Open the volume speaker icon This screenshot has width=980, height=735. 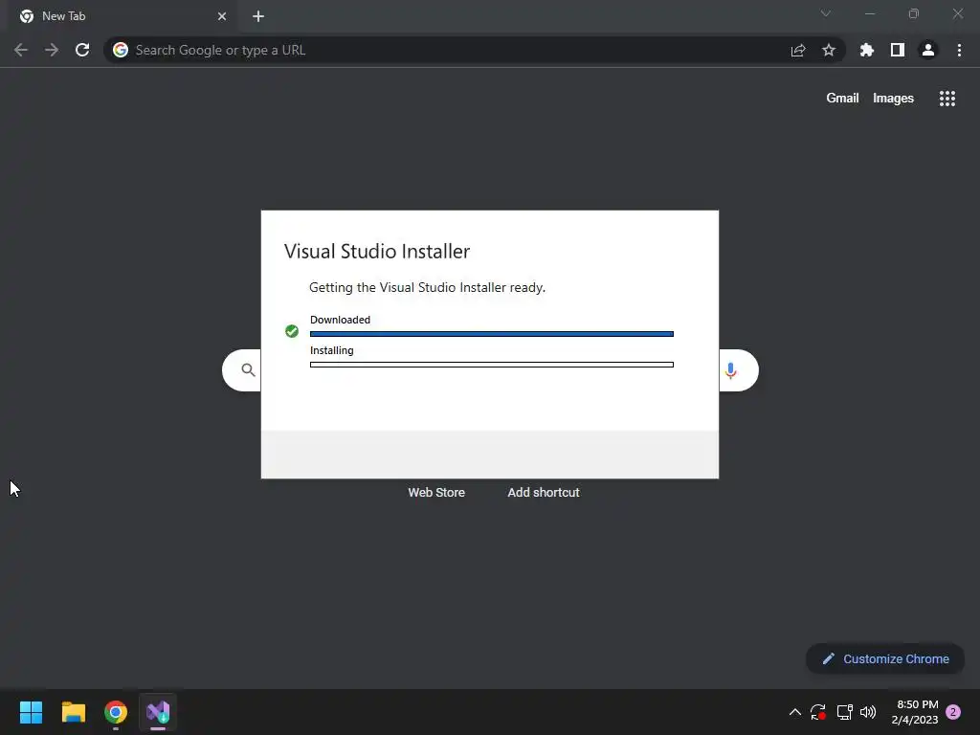868,712
